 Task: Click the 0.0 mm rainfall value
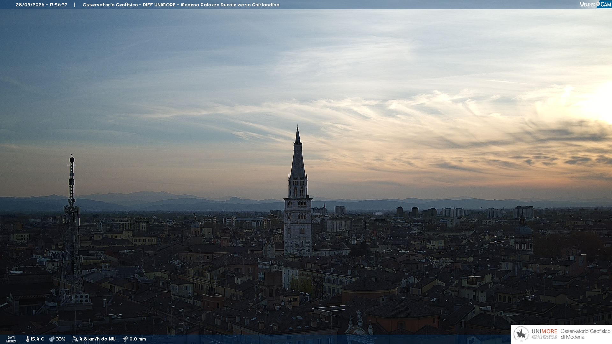[x=138, y=339]
